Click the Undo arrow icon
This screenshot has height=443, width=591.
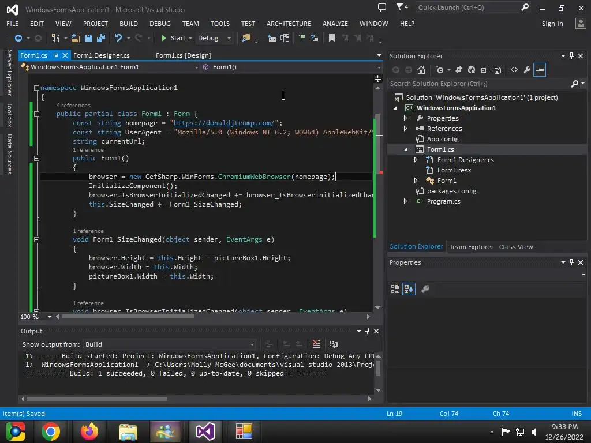pos(118,38)
